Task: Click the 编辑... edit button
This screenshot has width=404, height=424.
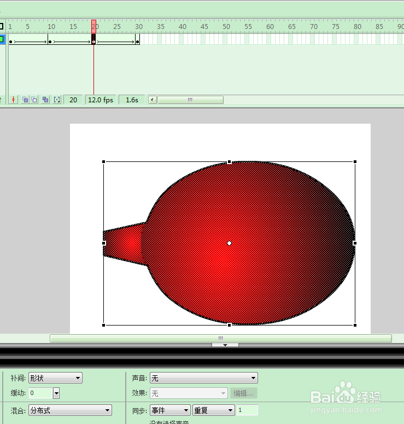Action: coord(243,393)
